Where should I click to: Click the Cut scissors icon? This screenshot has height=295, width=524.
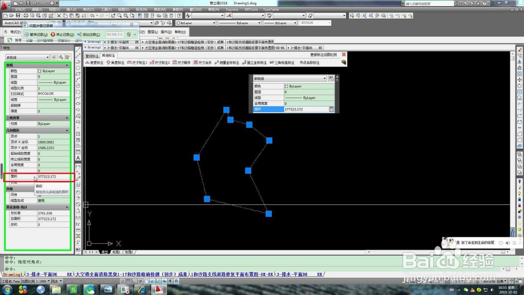point(59,15)
